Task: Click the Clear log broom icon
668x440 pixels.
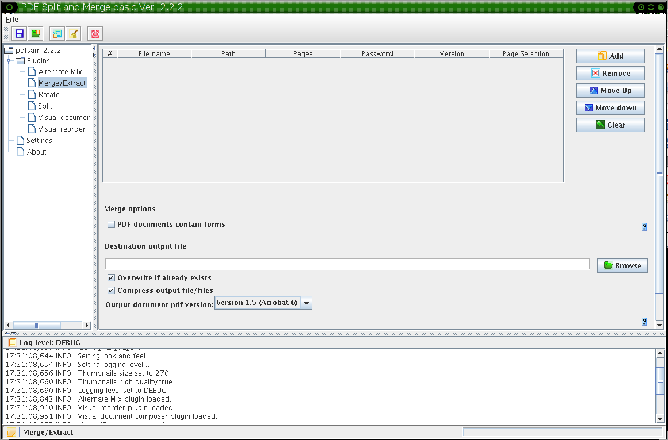Action: pos(73,34)
